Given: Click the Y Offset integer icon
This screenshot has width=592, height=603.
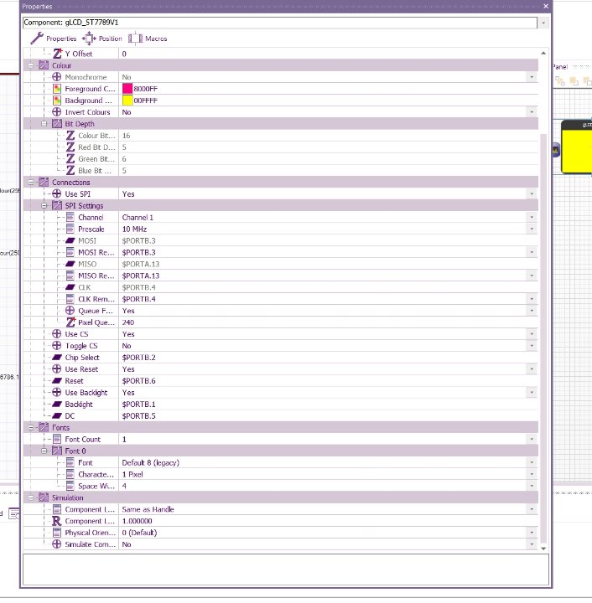Looking at the screenshot, I should [x=57, y=54].
